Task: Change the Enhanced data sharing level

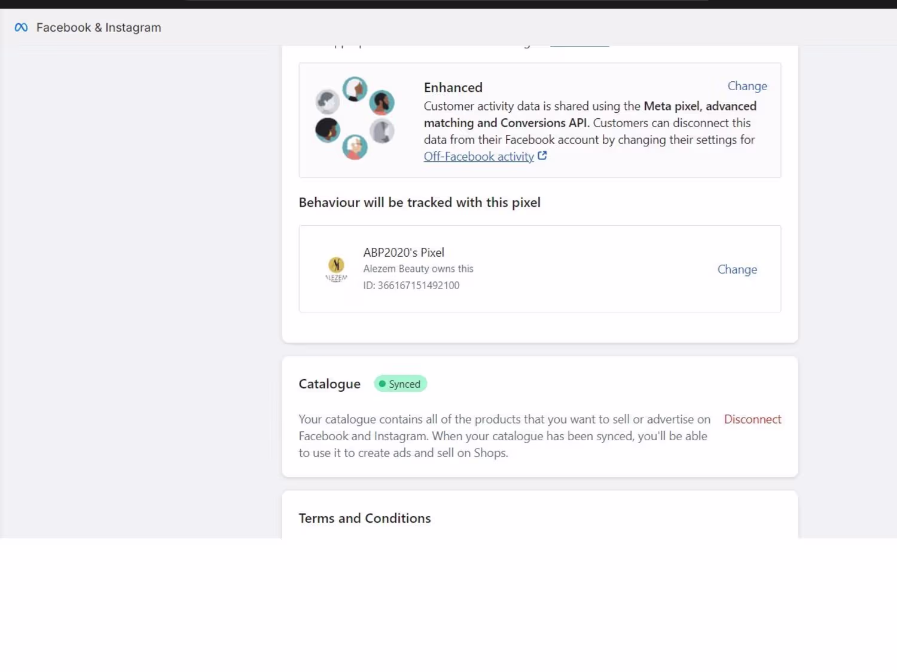Action: point(747,86)
